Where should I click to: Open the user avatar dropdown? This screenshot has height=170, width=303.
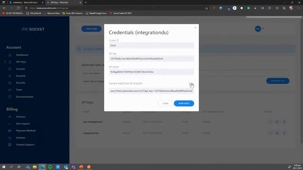coord(259,29)
